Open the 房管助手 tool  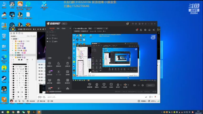[59, 64]
